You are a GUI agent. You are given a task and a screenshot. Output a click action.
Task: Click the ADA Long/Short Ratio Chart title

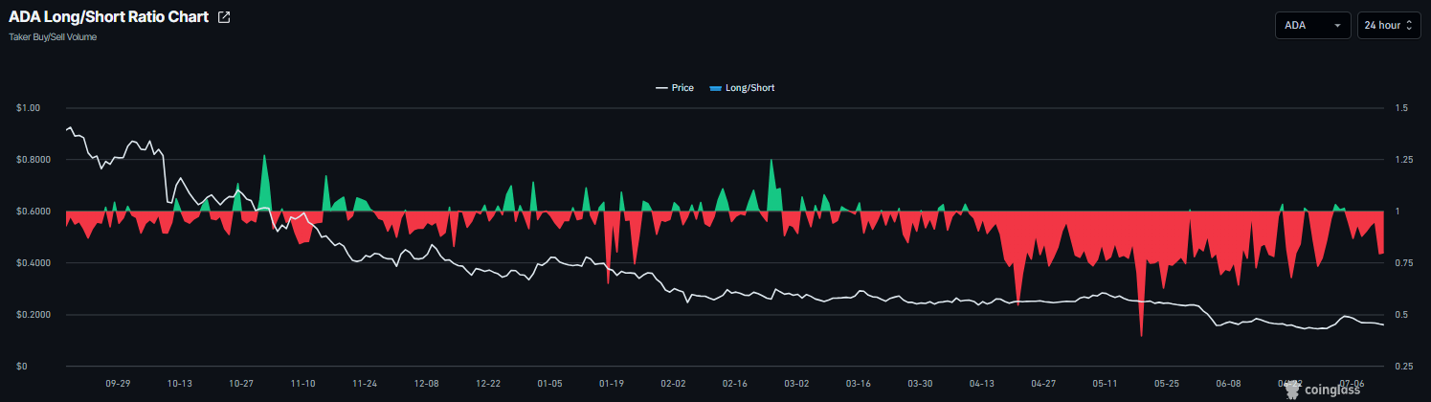click(x=109, y=17)
